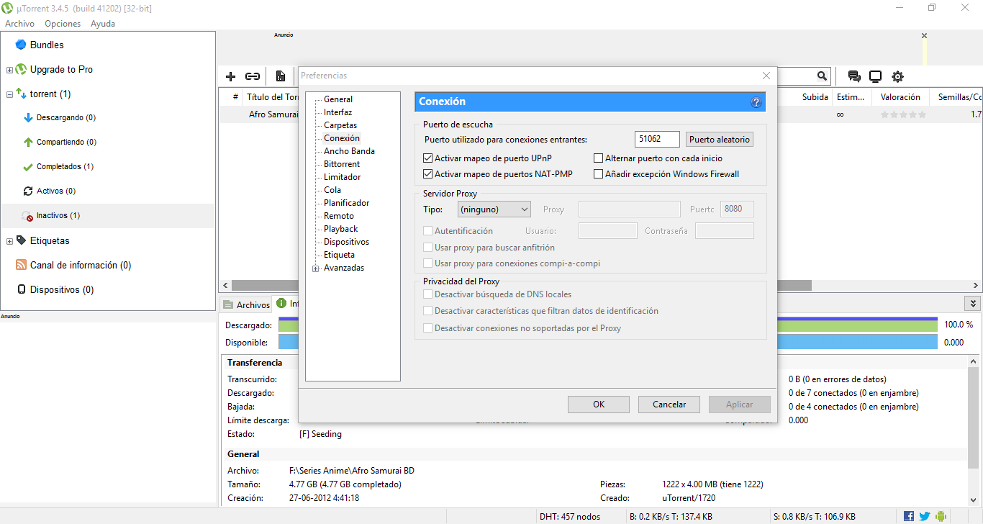Click the Add Torrent plus icon
The height and width of the screenshot is (524, 983).
click(x=230, y=76)
